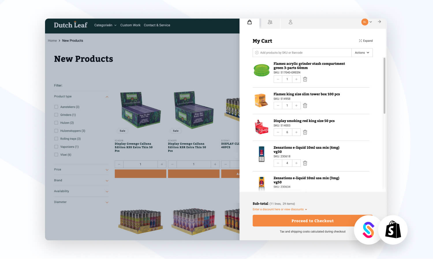The image size is (433, 259).
Task: Delete Display smoking red king size item
Action: point(305,132)
